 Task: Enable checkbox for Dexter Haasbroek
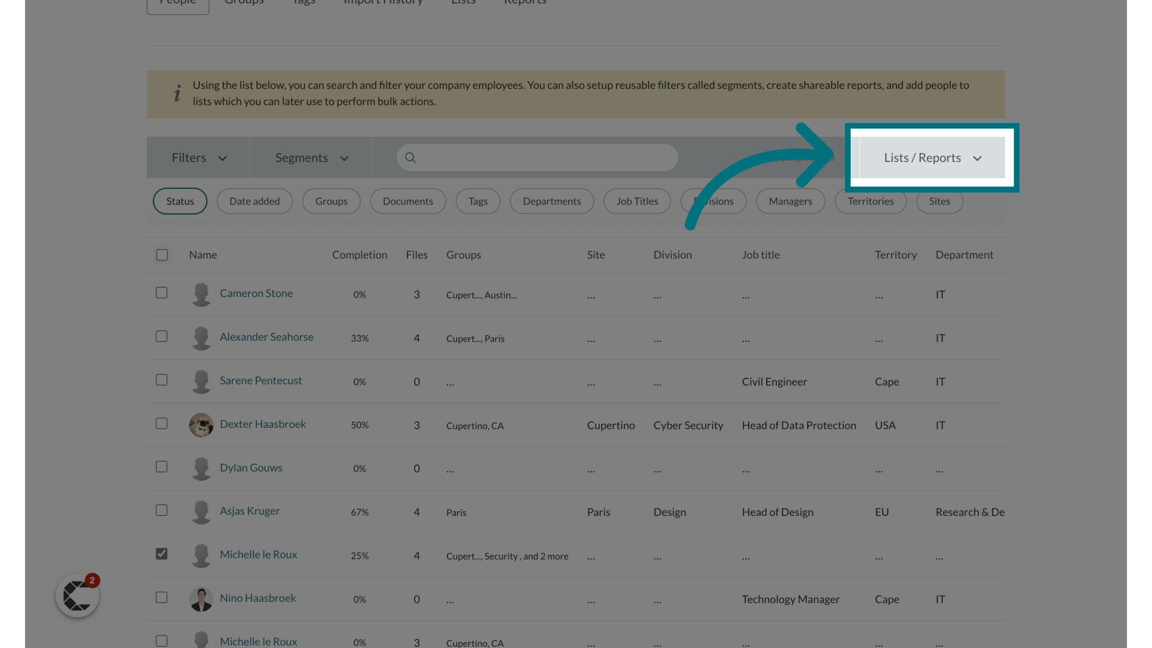[x=161, y=422]
